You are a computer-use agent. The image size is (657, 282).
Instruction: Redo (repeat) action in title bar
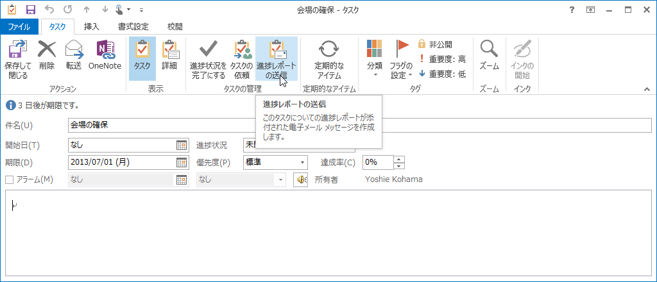click(67, 9)
